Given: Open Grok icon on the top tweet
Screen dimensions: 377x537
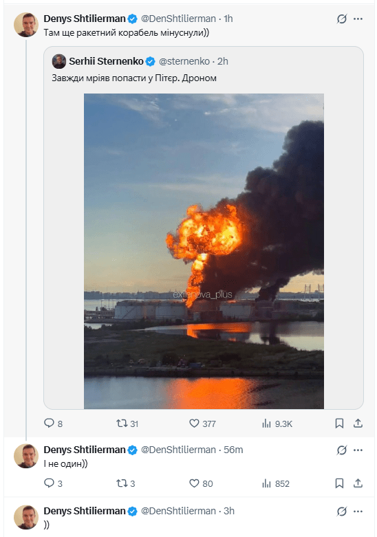Looking at the screenshot, I should [342, 19].
